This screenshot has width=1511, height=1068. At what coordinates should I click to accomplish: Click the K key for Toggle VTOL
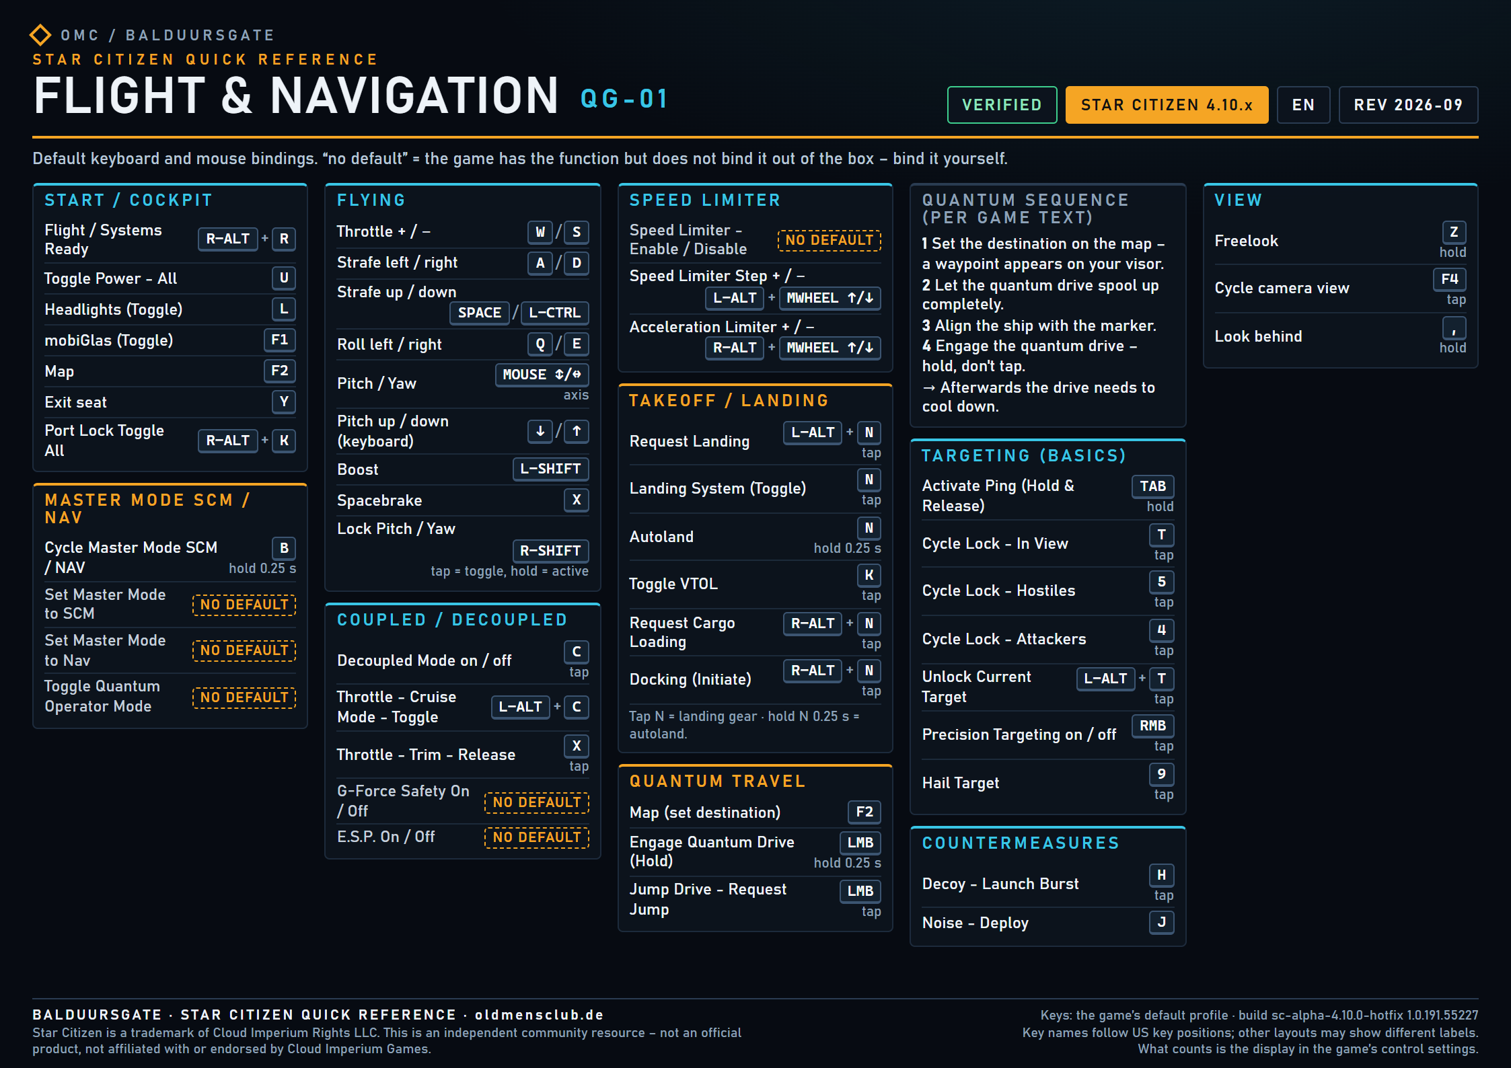869,575
